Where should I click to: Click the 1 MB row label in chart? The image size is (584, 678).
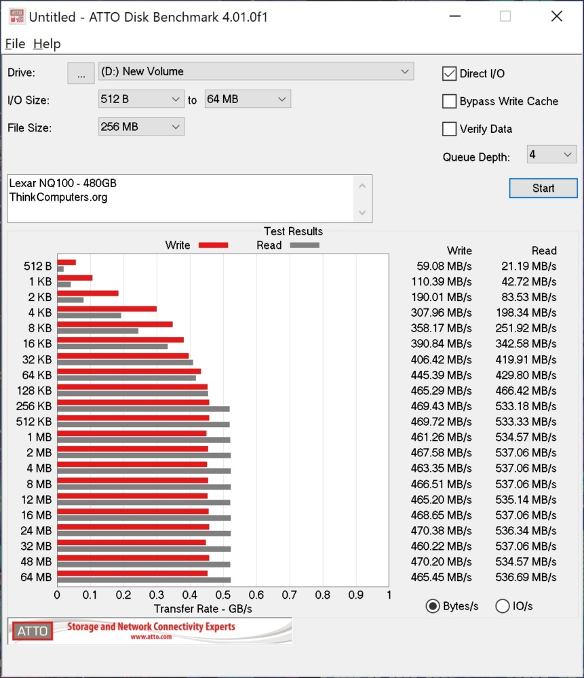coord(39,437)
